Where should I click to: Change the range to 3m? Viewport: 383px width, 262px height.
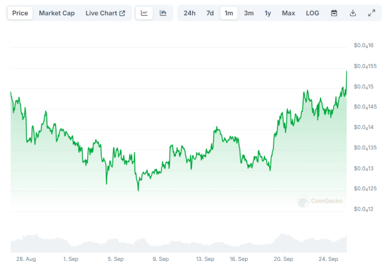(248, 13)
